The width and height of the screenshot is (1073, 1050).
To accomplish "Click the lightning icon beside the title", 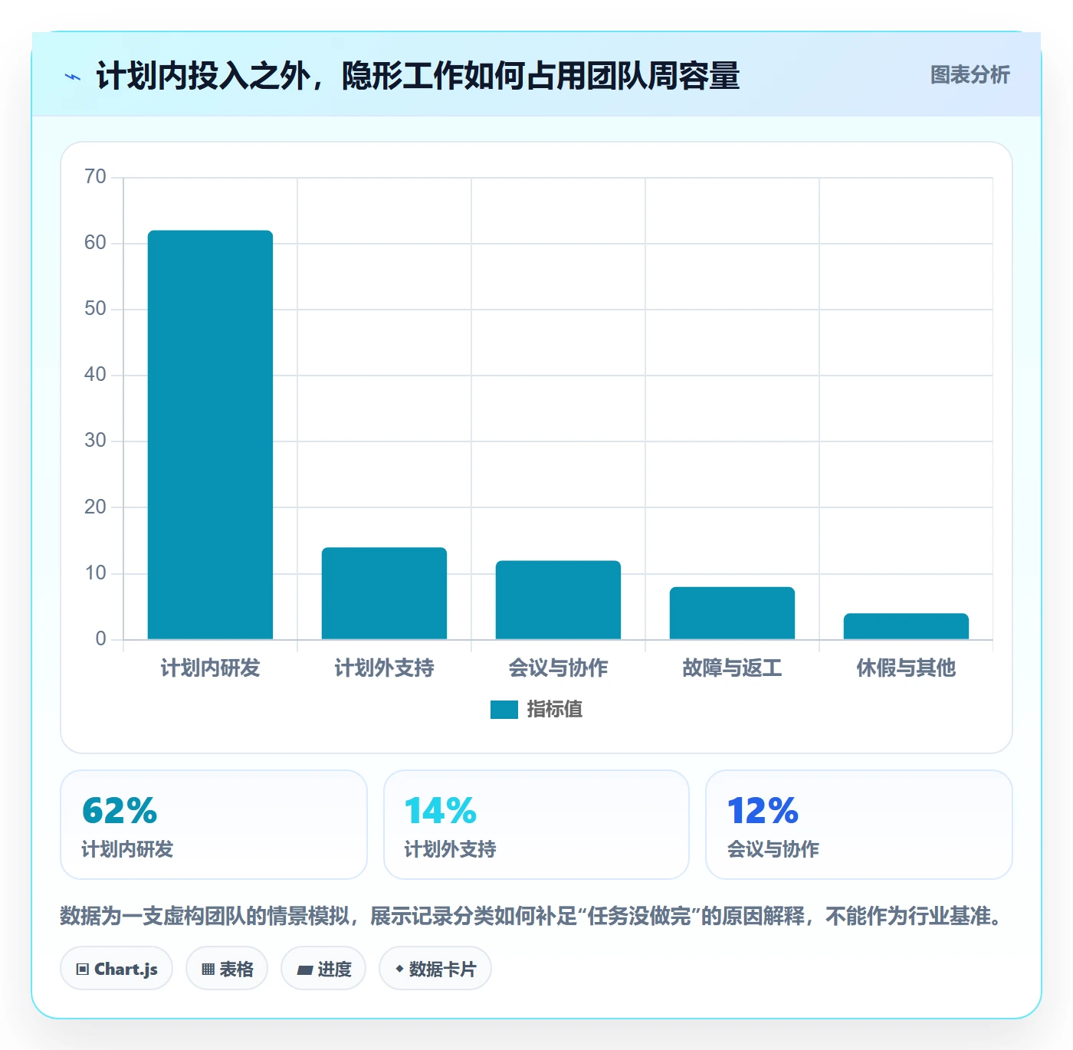I will 73,77.
